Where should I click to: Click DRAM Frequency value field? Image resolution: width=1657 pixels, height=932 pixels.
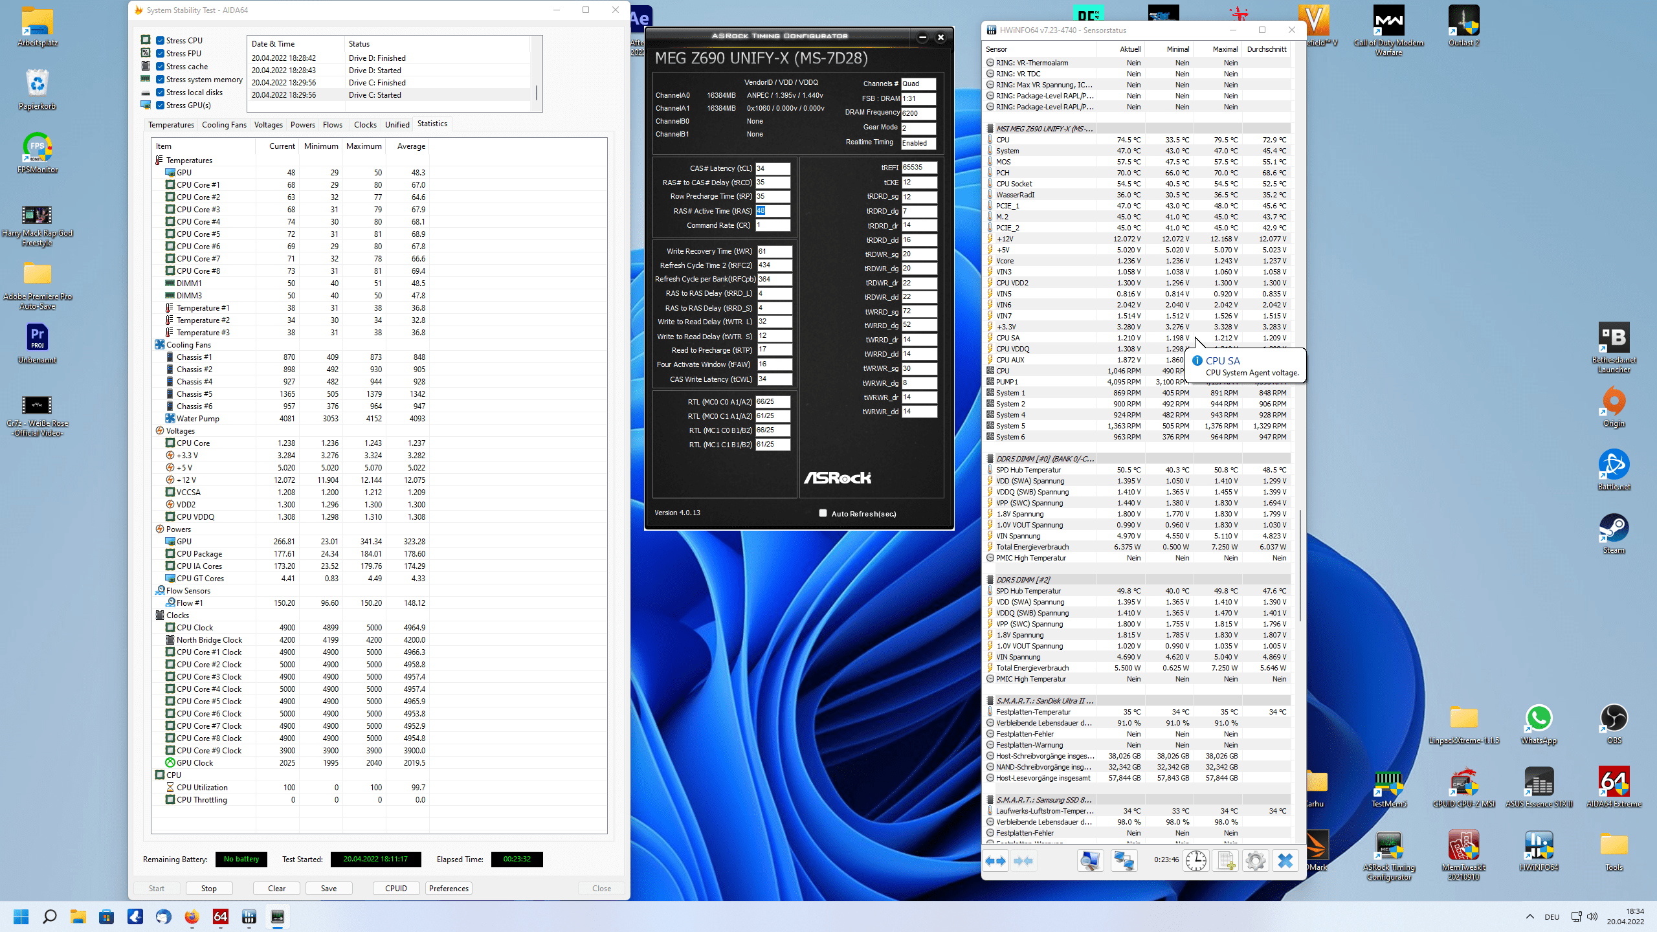coord(919,113)
